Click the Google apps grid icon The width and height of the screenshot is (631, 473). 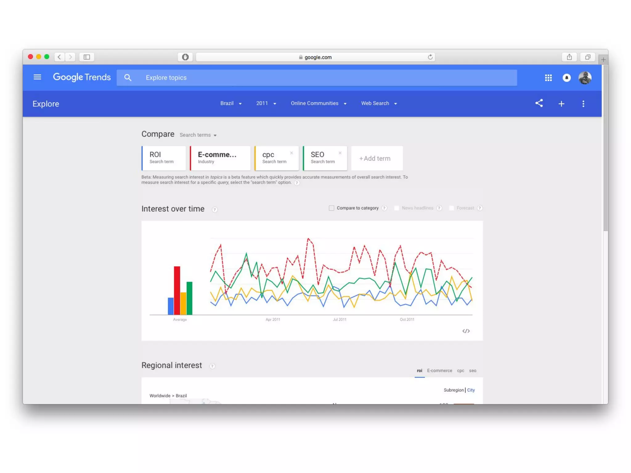coord(548,78)
